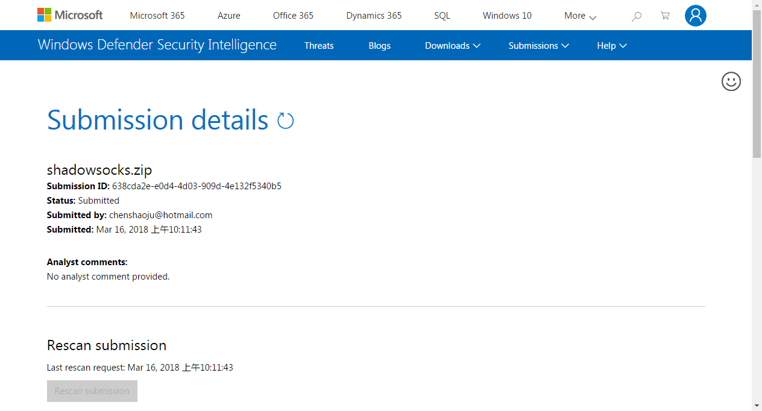Open the shopping cart icon
This screenshot has height=411, width=762.
click(665, 16)
